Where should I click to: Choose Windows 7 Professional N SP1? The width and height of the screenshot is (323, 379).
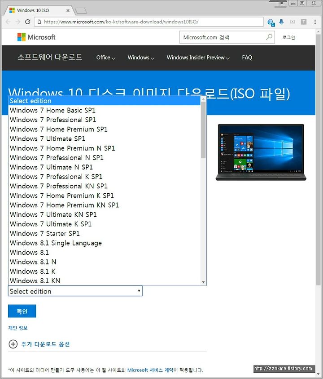point(104,158)
